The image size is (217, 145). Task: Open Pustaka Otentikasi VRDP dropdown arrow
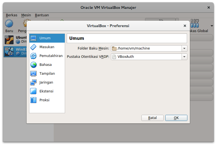[x=184, y=57]
